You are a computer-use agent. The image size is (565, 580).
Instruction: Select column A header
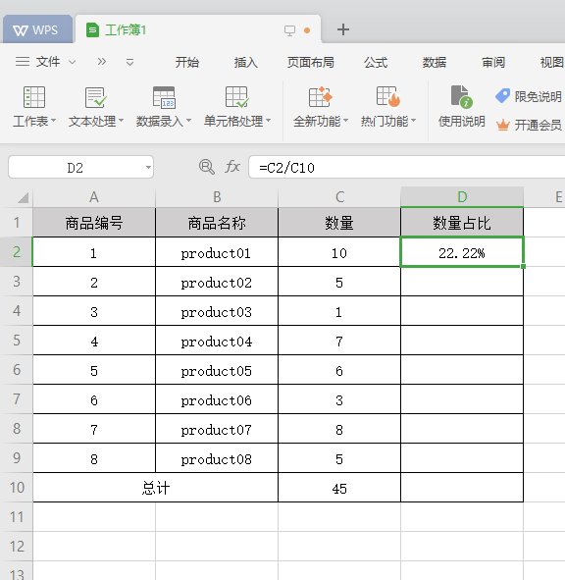94,197
